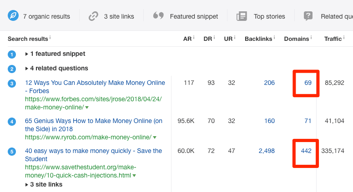This screenshot has width=353, height=192.
Task: Click the Traffic column header
Action: [333, 39]
